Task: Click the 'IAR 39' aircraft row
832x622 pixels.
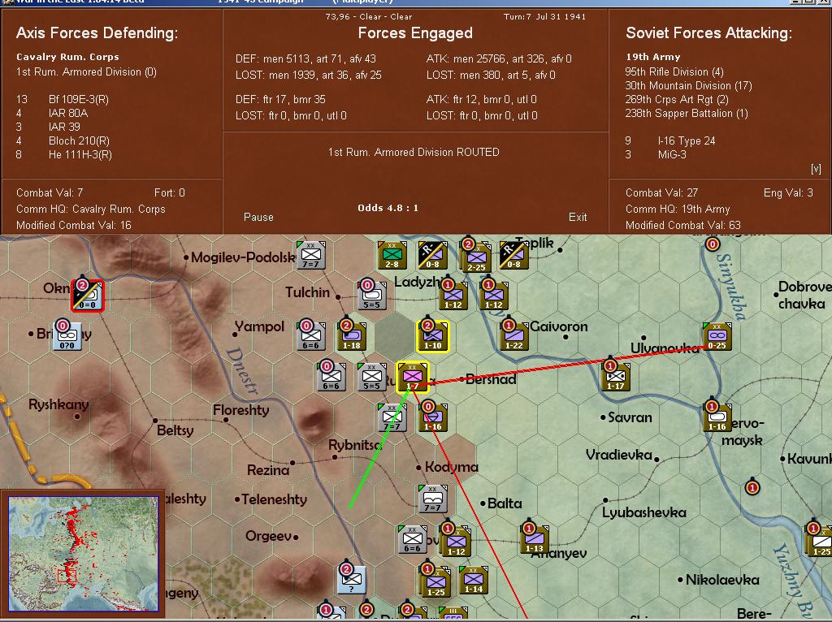Action: pyautogui.click(x=48, y=127)
